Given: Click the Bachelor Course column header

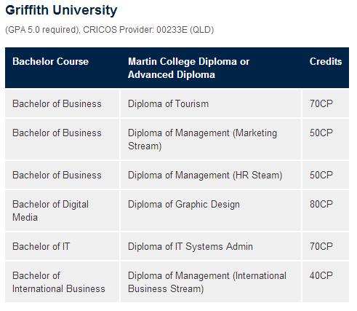Looking at the screenshot, I should [50, 61].
